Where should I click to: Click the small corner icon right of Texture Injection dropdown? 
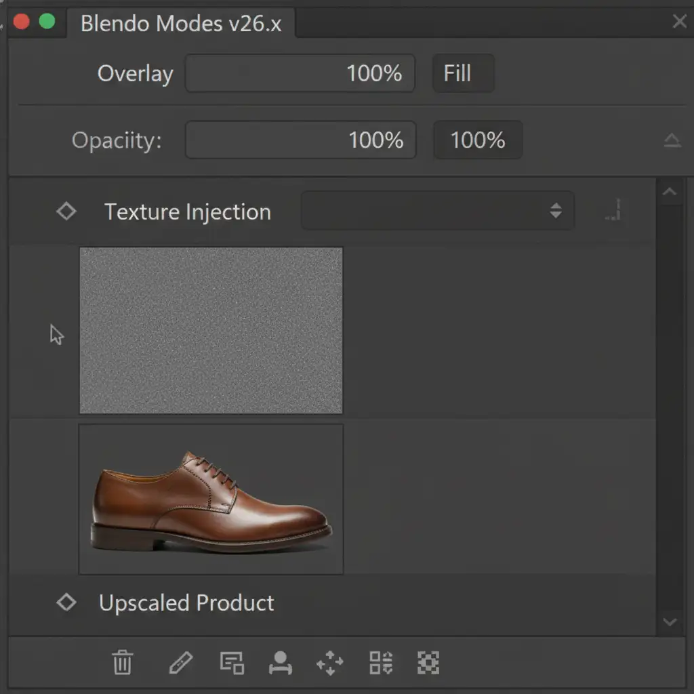(x=613, y=211)
